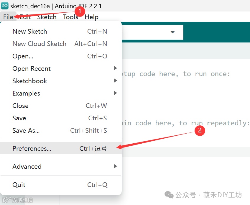Choose Save As... in the File menu
Viewport: 250px width, 205px height.
pos(61,130)
